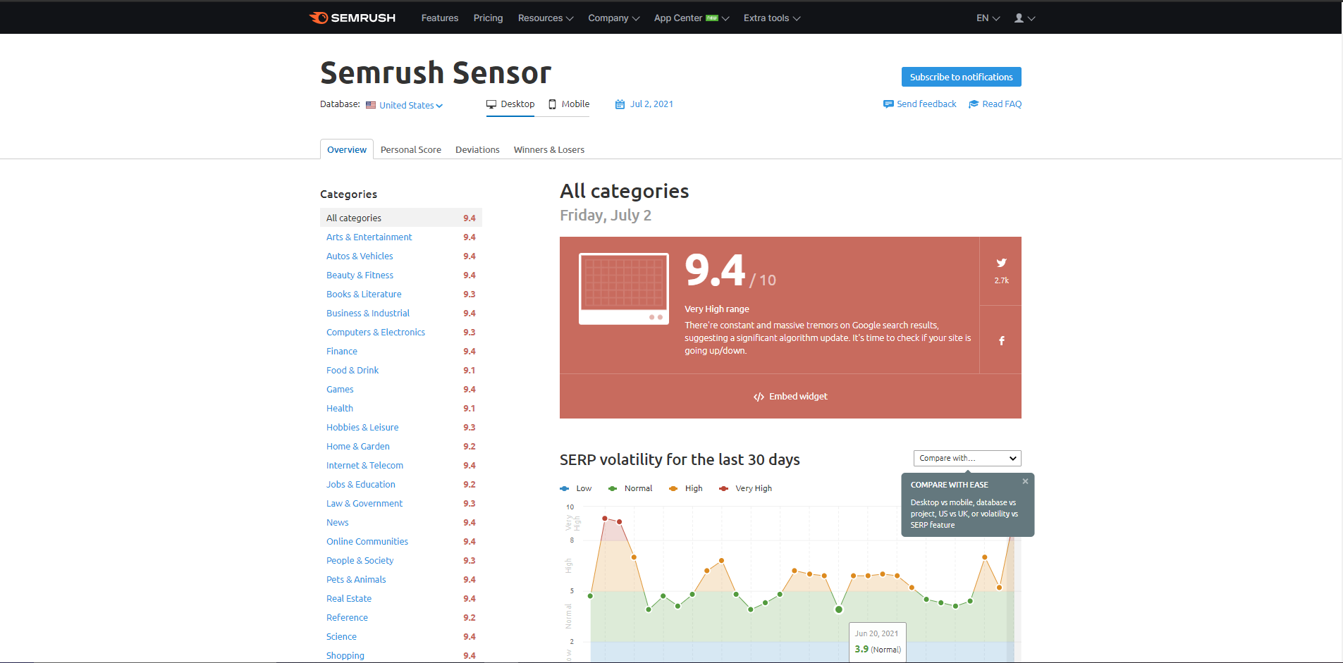The height and width of the screenshot is (663, 1343).
Task: Expand the Resources menu
Action: (546, 18)
